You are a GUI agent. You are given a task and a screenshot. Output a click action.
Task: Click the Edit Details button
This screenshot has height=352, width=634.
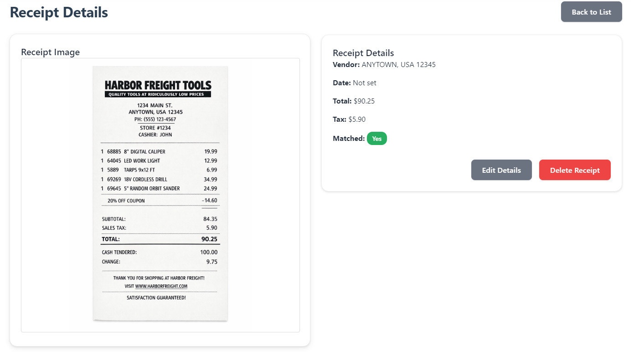click(x=501, y=170)
